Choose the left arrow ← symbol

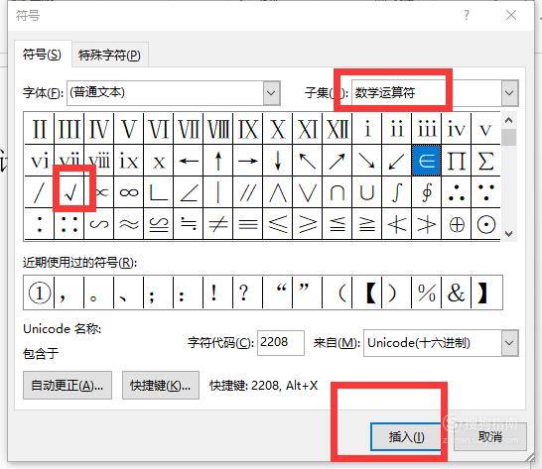pyautogui.click(x=189, y=161)
